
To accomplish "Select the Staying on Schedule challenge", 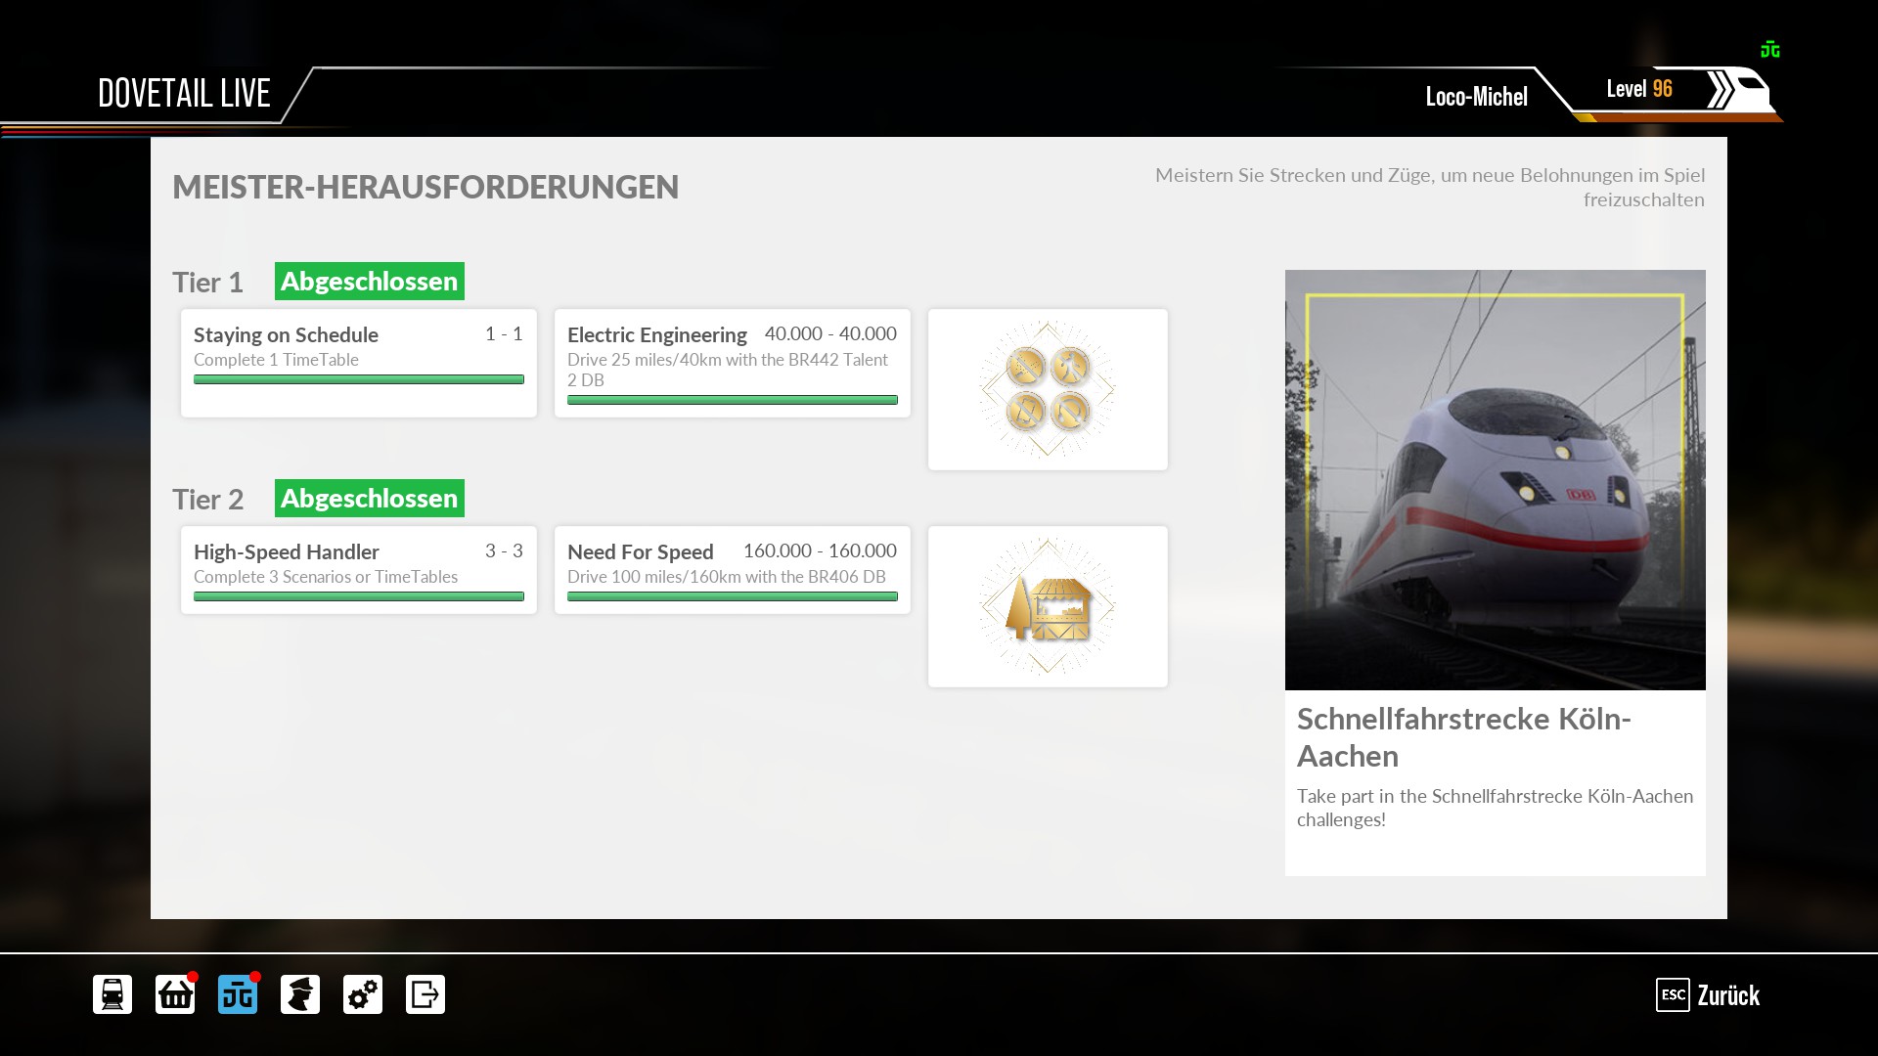I will 358,363.
